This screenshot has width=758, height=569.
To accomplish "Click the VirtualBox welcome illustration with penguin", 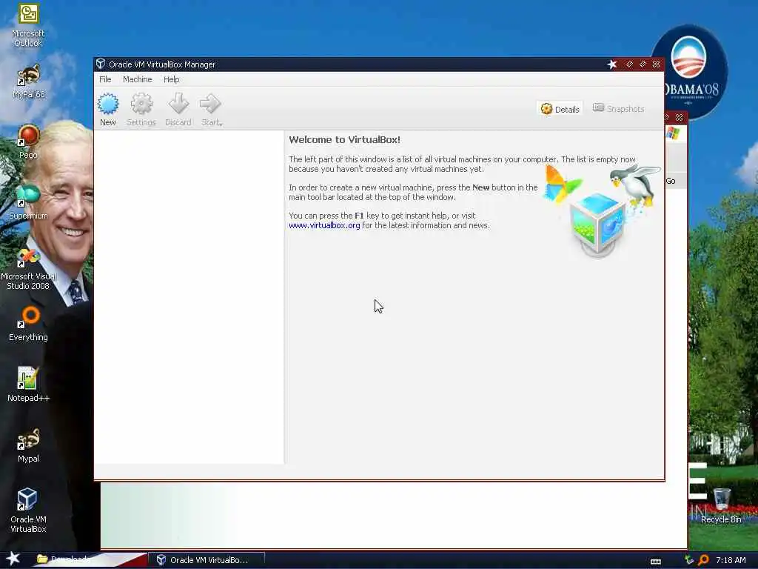I will 603,210.
